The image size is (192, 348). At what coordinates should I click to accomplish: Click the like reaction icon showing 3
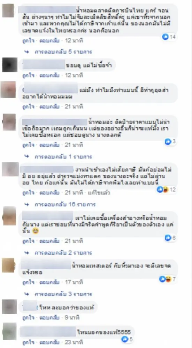coord(168,142)
